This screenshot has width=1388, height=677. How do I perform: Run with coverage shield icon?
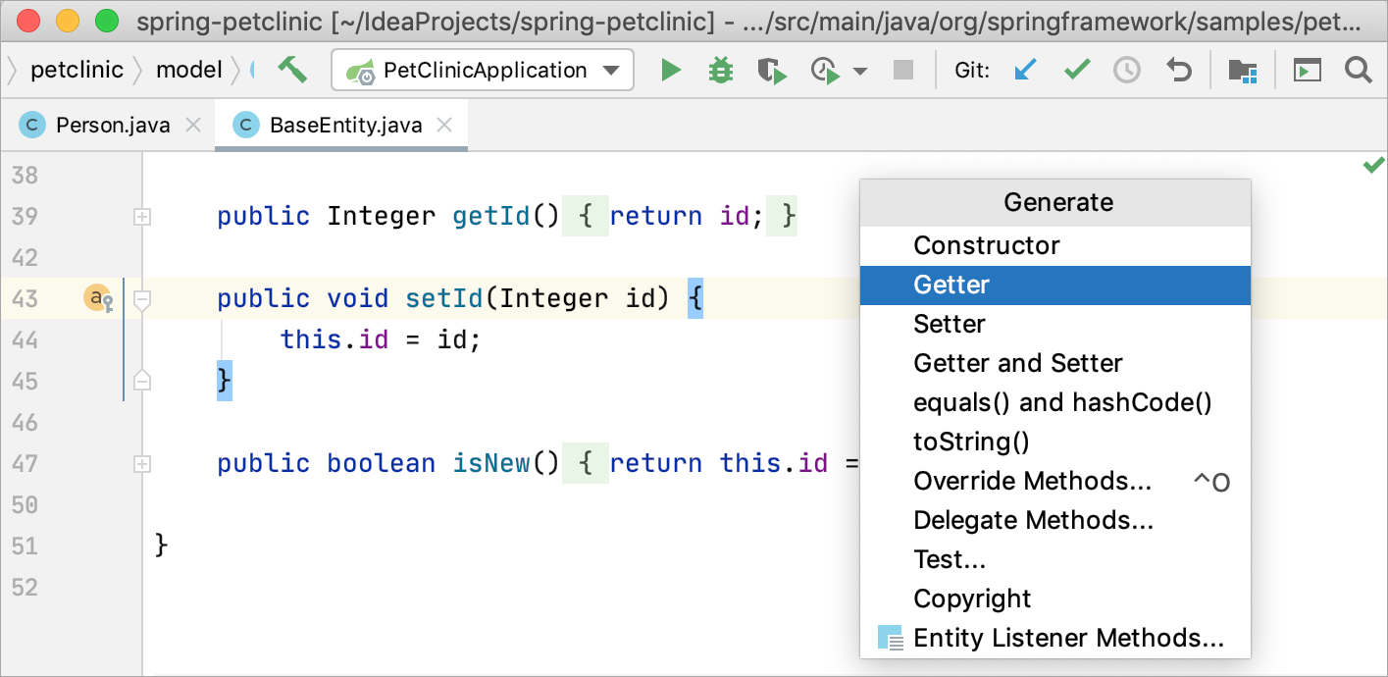pos(773,71)
